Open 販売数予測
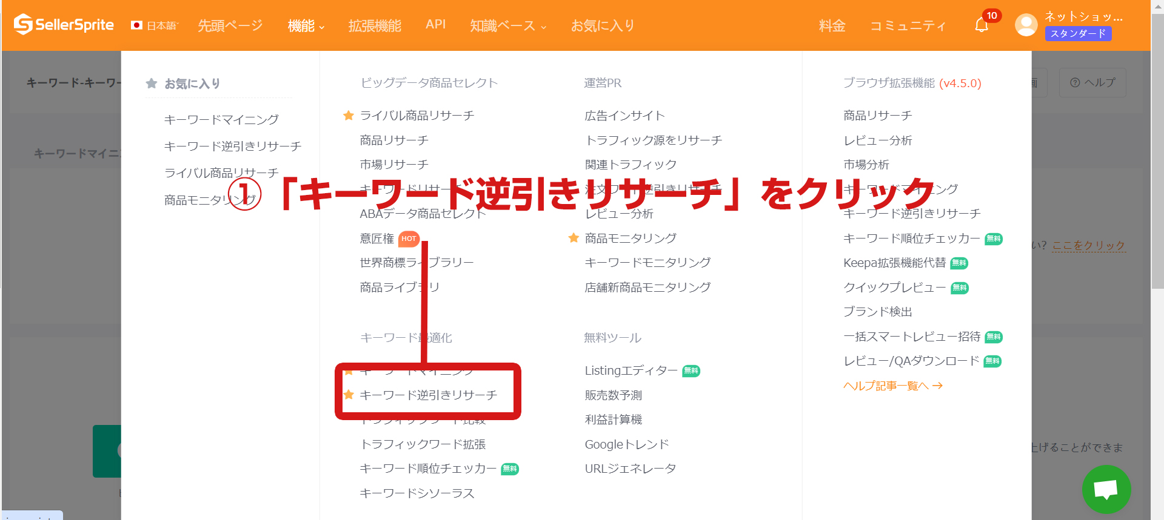The height and width of the screenshot is (520, 1164). [x=613, y=395]
